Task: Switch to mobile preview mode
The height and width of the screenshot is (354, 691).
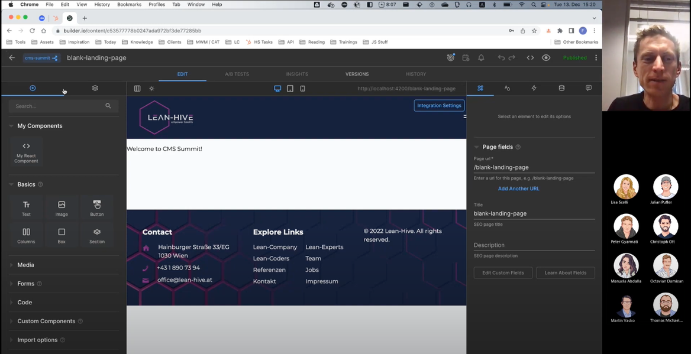Action: (302, 88)
